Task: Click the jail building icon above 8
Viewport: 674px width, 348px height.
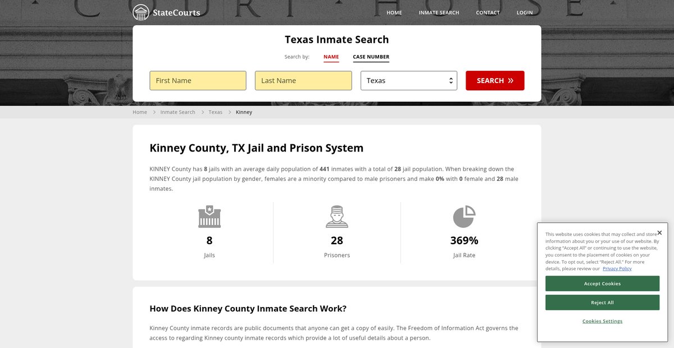Action: click(210, 217)
